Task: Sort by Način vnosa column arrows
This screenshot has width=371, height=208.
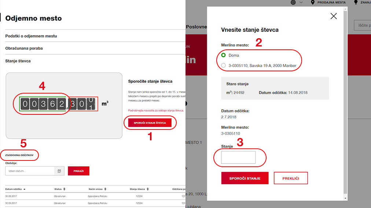Action: click(106, 189)
